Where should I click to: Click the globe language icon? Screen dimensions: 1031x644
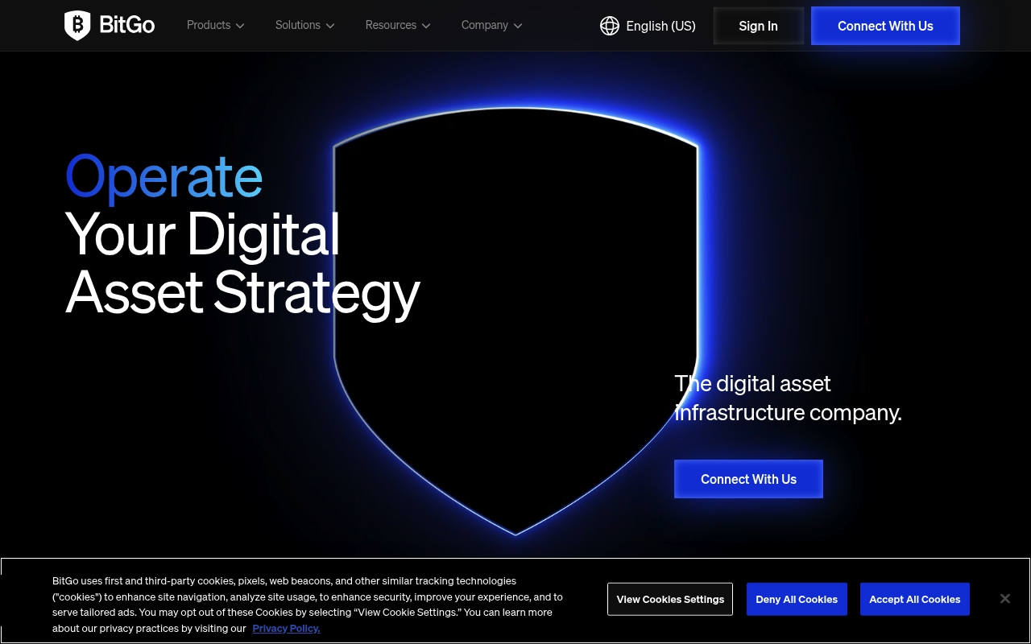(x=610, y=26)
